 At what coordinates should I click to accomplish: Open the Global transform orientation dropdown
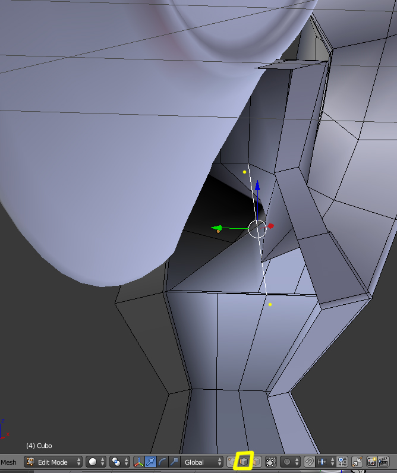pyautogui.click(x=202, y=462)
